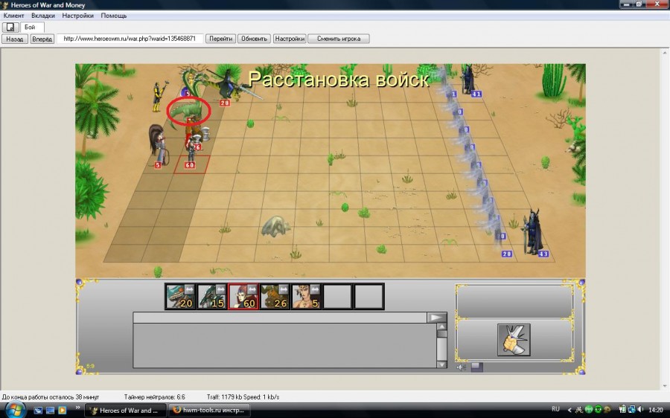Viewport: 670px width, 418px height.
Task: Go forward with the Вперёд button
Action: (42, 39)
